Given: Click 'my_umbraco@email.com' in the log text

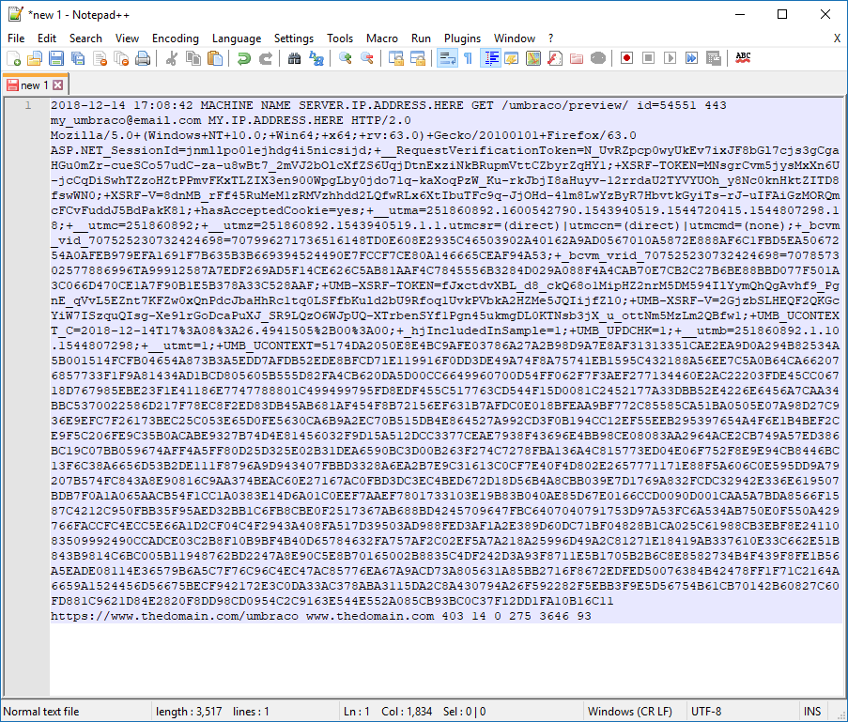Looking at the screenshot, I should 126,120.
